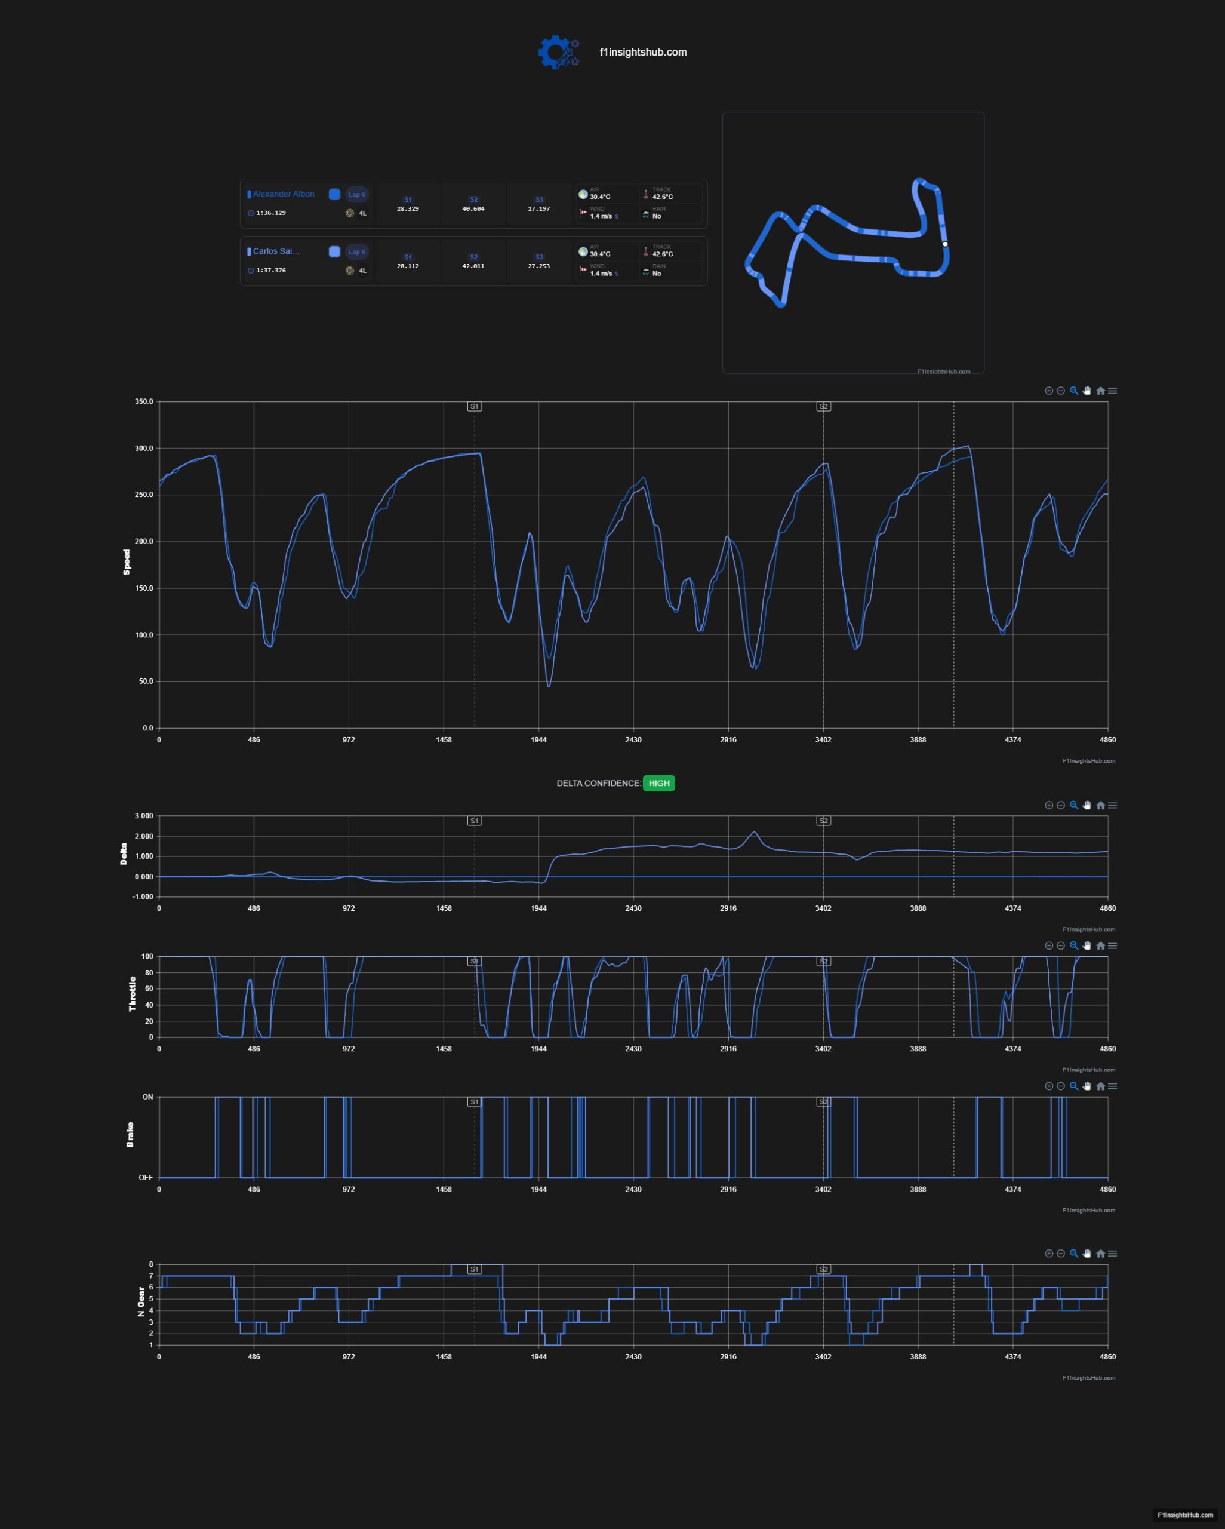The height and width of the screenshot is (1529, 1225).
Task: Zoom in on the Throttle chart
Action: 1048,945
